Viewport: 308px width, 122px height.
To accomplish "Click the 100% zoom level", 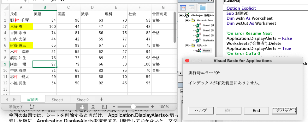I will pos(164,107).
